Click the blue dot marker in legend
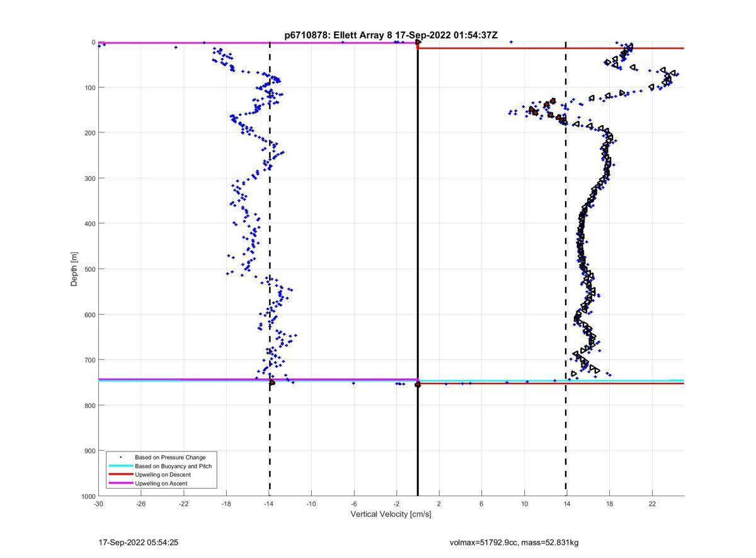Viewport: 756px width, 558px height. [120, 457]
